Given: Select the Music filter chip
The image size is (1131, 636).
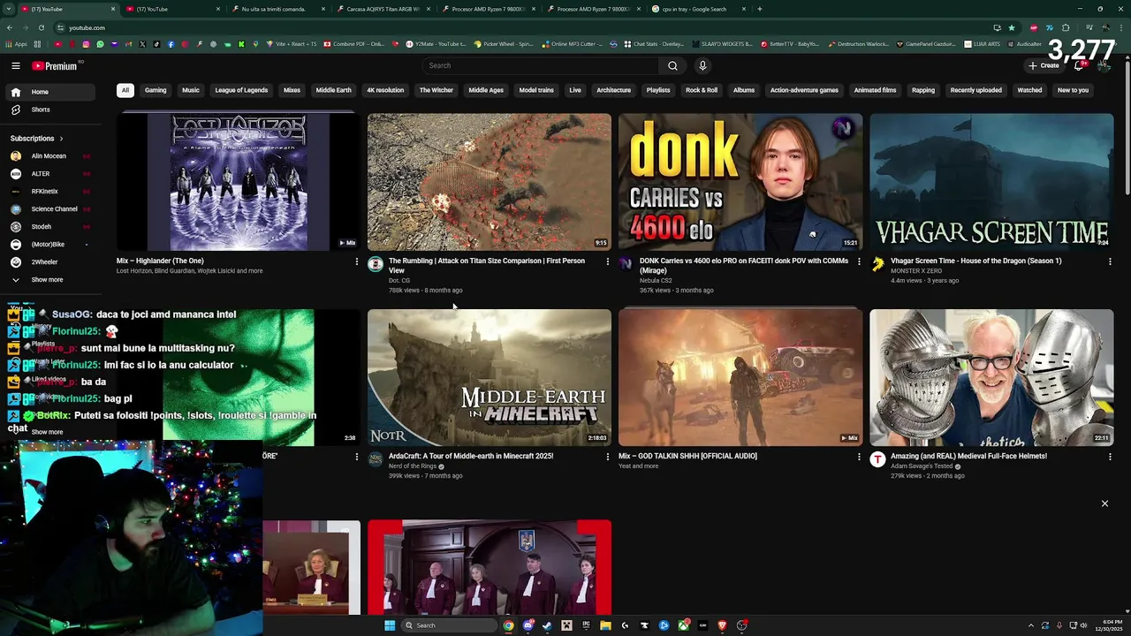Looking at the screenshot, I should coord(191,90).
